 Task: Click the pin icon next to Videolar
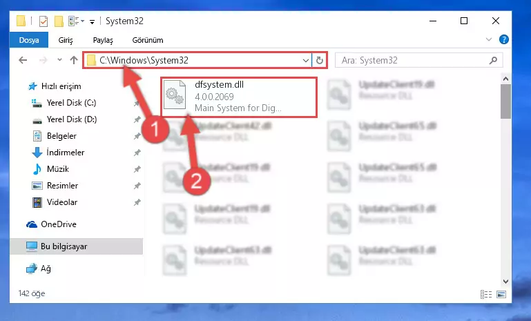tap(137, 202)
